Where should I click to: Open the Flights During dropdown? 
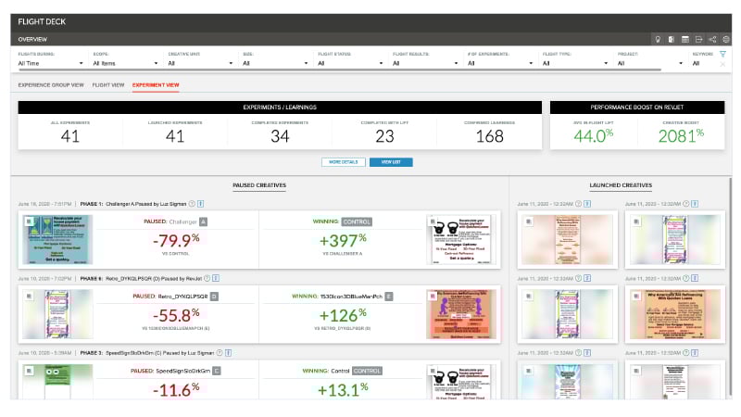[50, 63]
